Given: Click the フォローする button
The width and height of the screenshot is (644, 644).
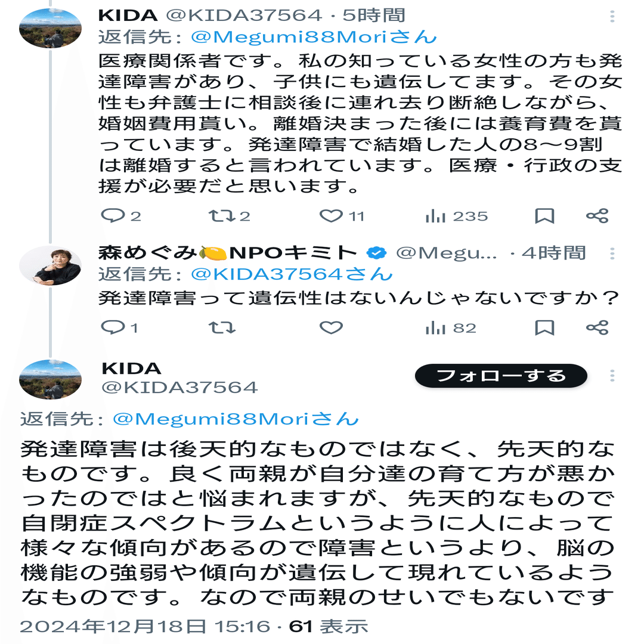Looking at the screenshot, I should [x=501, y=376].
